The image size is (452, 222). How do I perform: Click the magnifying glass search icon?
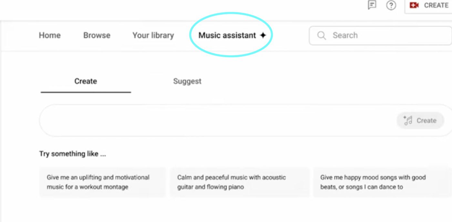pyautogui.click(x=322, y=35)
